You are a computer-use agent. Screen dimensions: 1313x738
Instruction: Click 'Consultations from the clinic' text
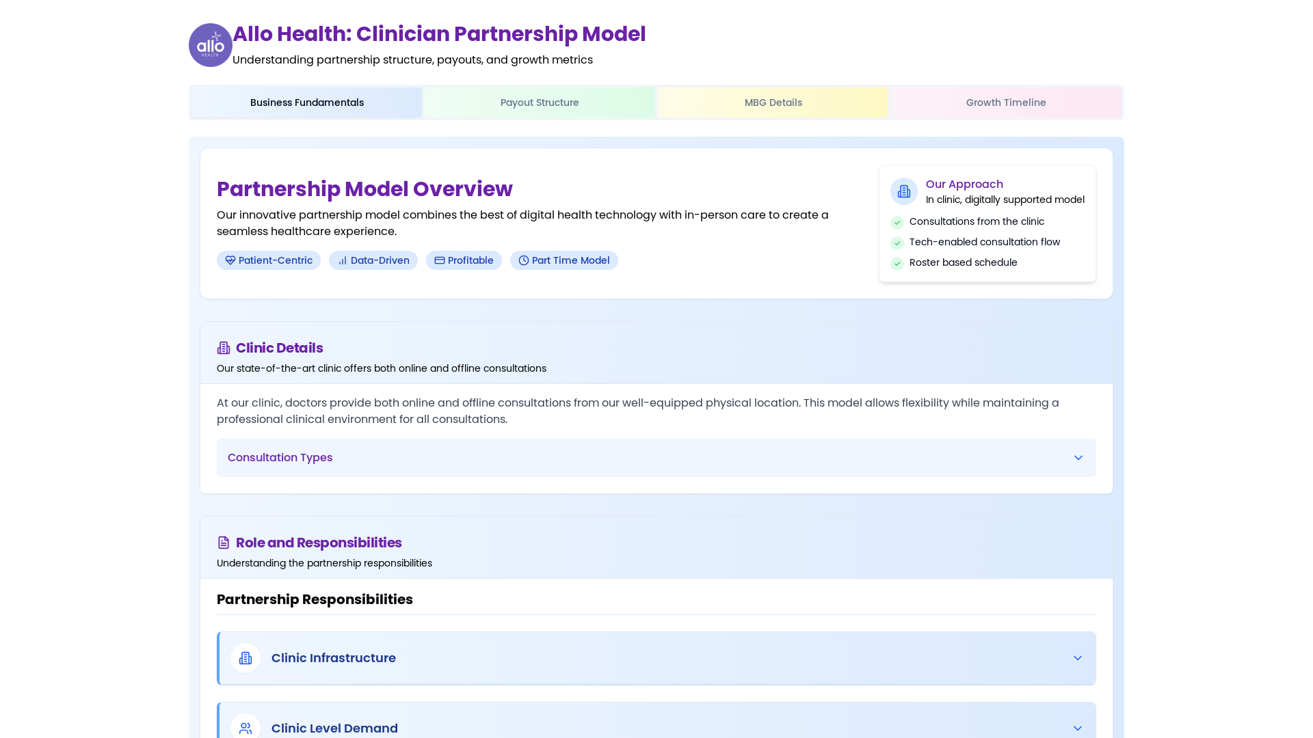(x=977, y=221)
